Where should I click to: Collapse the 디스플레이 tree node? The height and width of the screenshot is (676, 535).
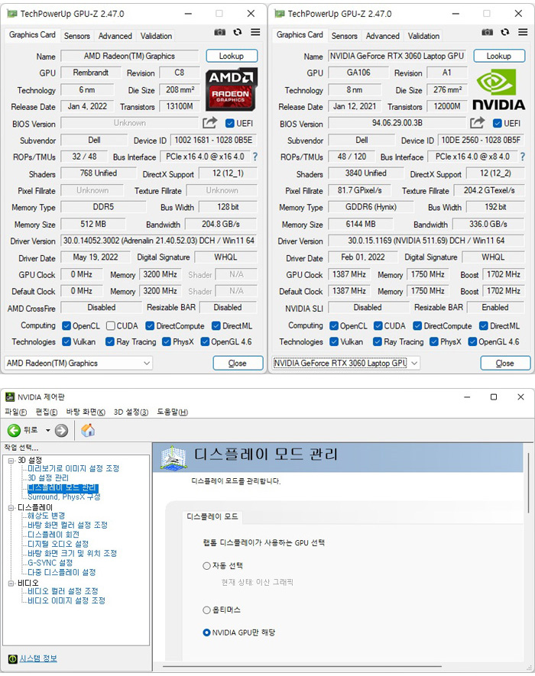click(x=11, y=508)
